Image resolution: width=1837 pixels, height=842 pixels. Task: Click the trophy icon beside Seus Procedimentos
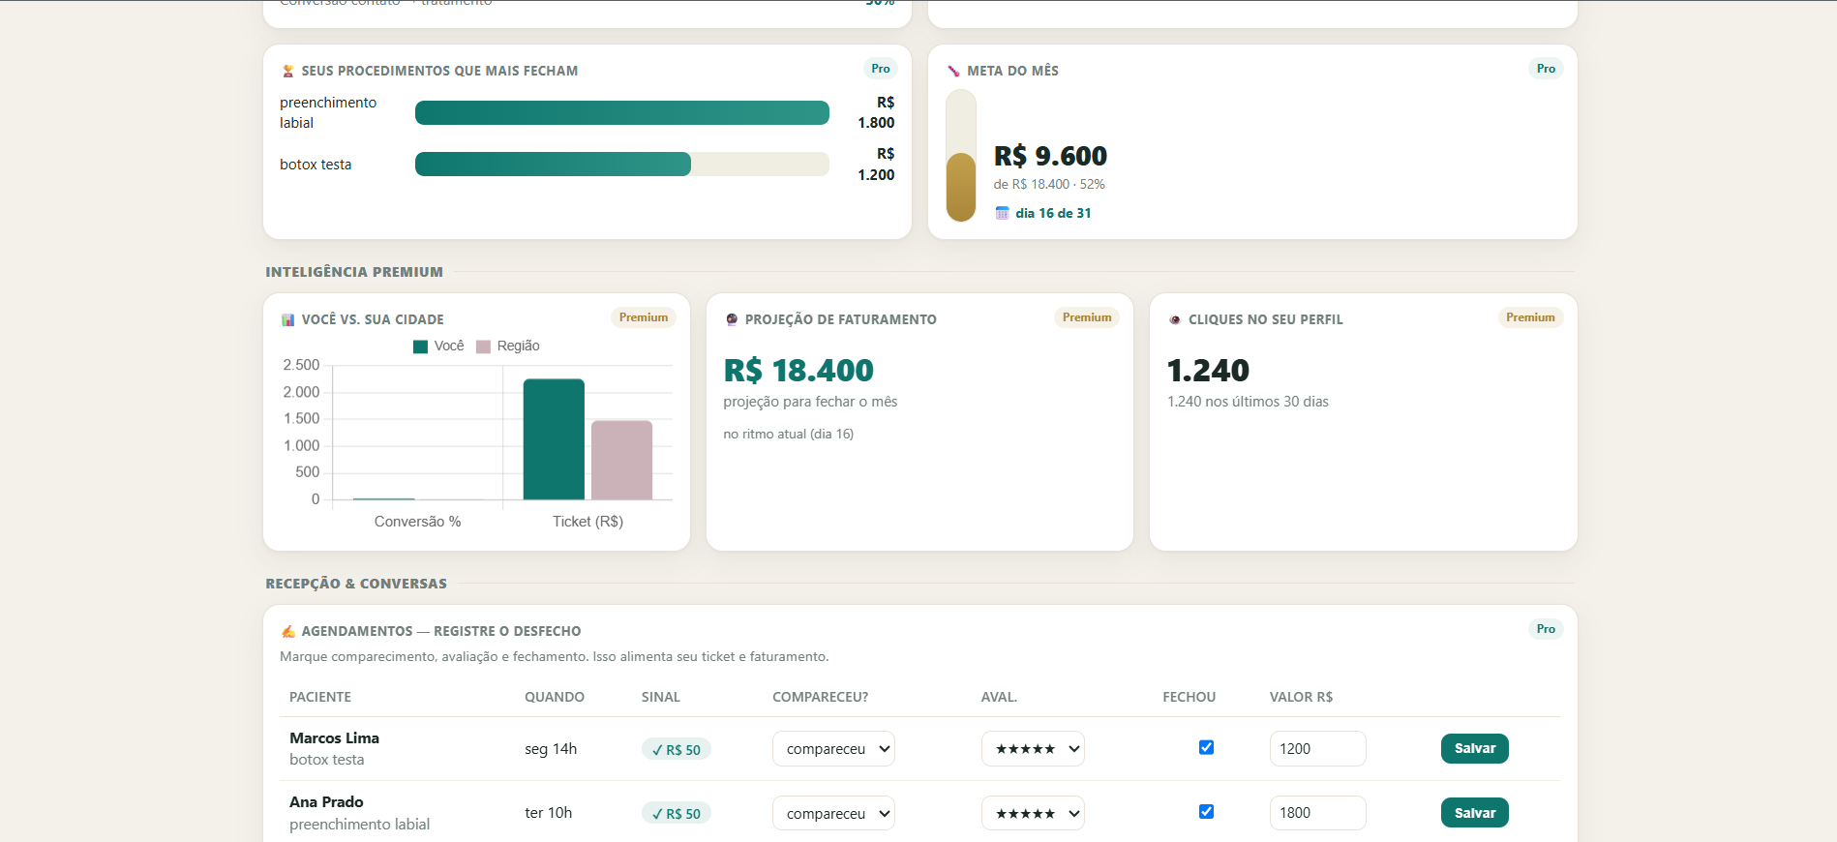click(x=287, y=71)
